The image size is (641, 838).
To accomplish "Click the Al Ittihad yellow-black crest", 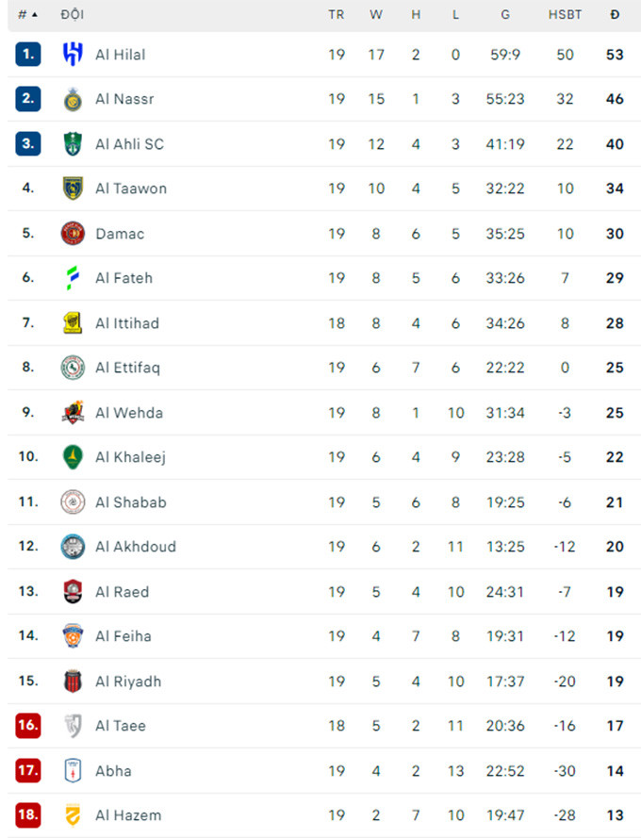I will (x=73, y=323).
